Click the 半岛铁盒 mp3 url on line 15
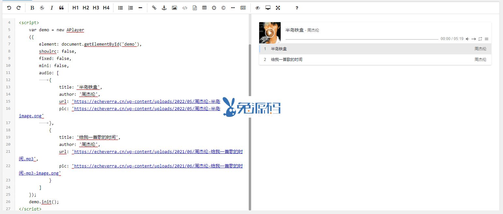The height and width of the screenshot is (214, 503). 146,101
